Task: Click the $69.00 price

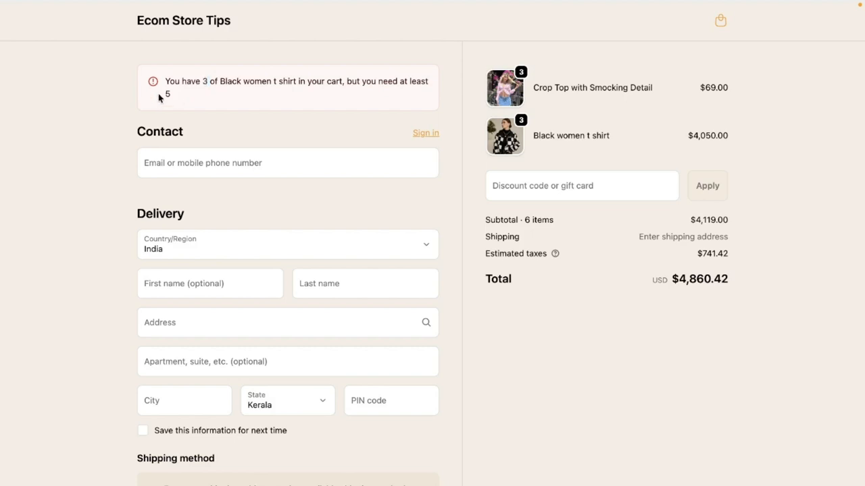Action: coord(714,88)
